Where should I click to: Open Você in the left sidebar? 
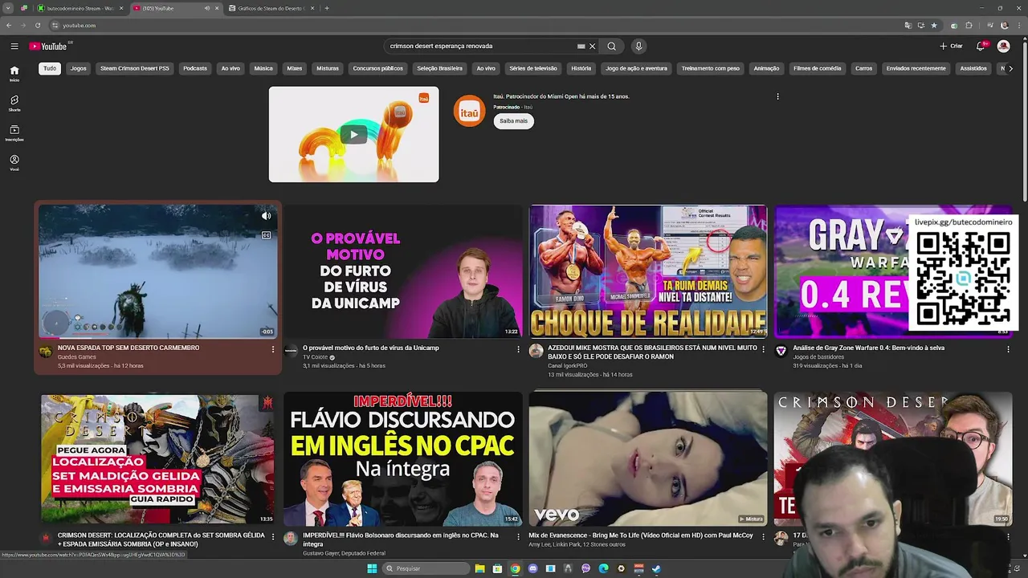pyautogui.click(x=14, y=163)
